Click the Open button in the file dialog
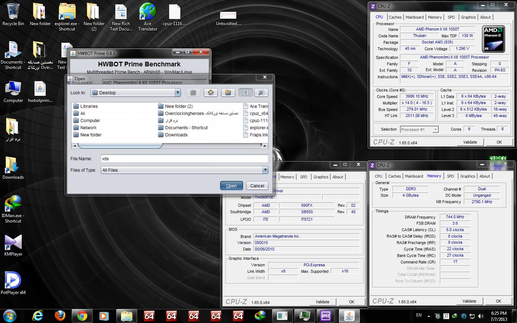This screenshot has width=517, height=323. point(231,186)
